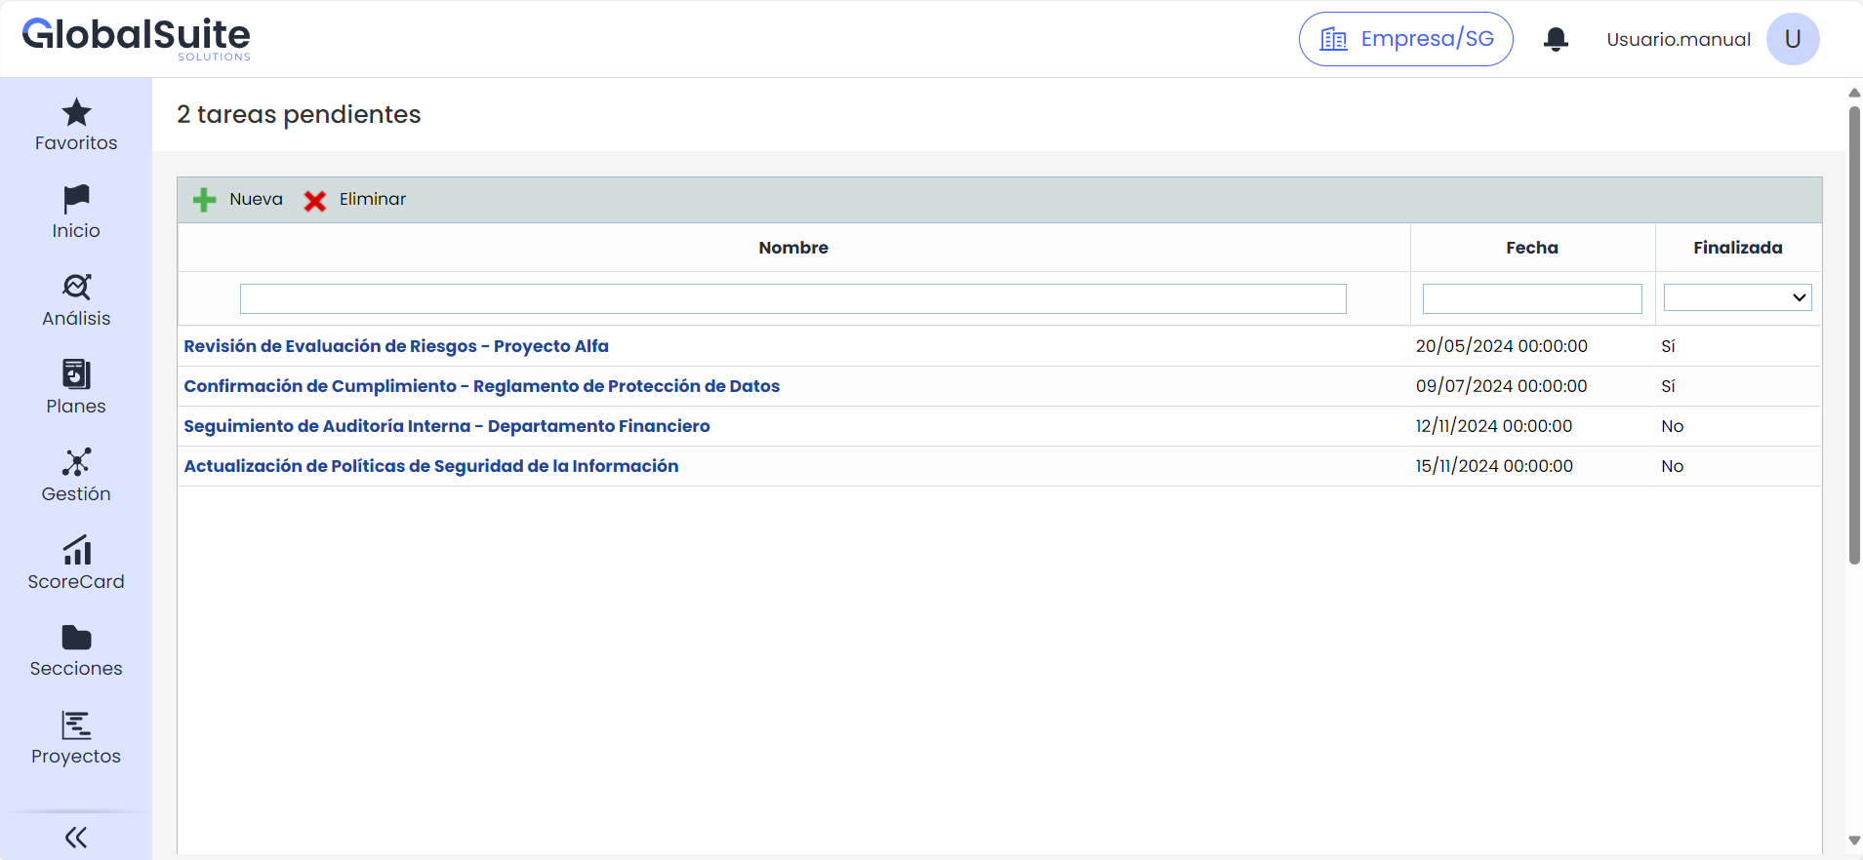Open the Proyectos Gantt icon

point(76,725)
